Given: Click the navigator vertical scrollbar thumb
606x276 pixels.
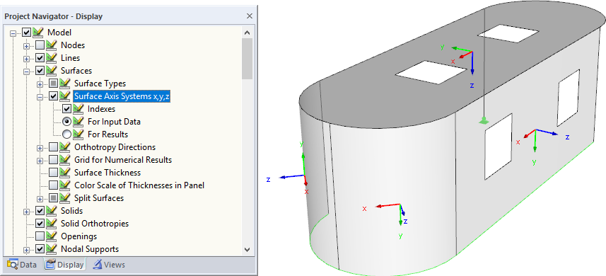Looking at the screenshot, I should pyautogui.click(x=247, y=59).
